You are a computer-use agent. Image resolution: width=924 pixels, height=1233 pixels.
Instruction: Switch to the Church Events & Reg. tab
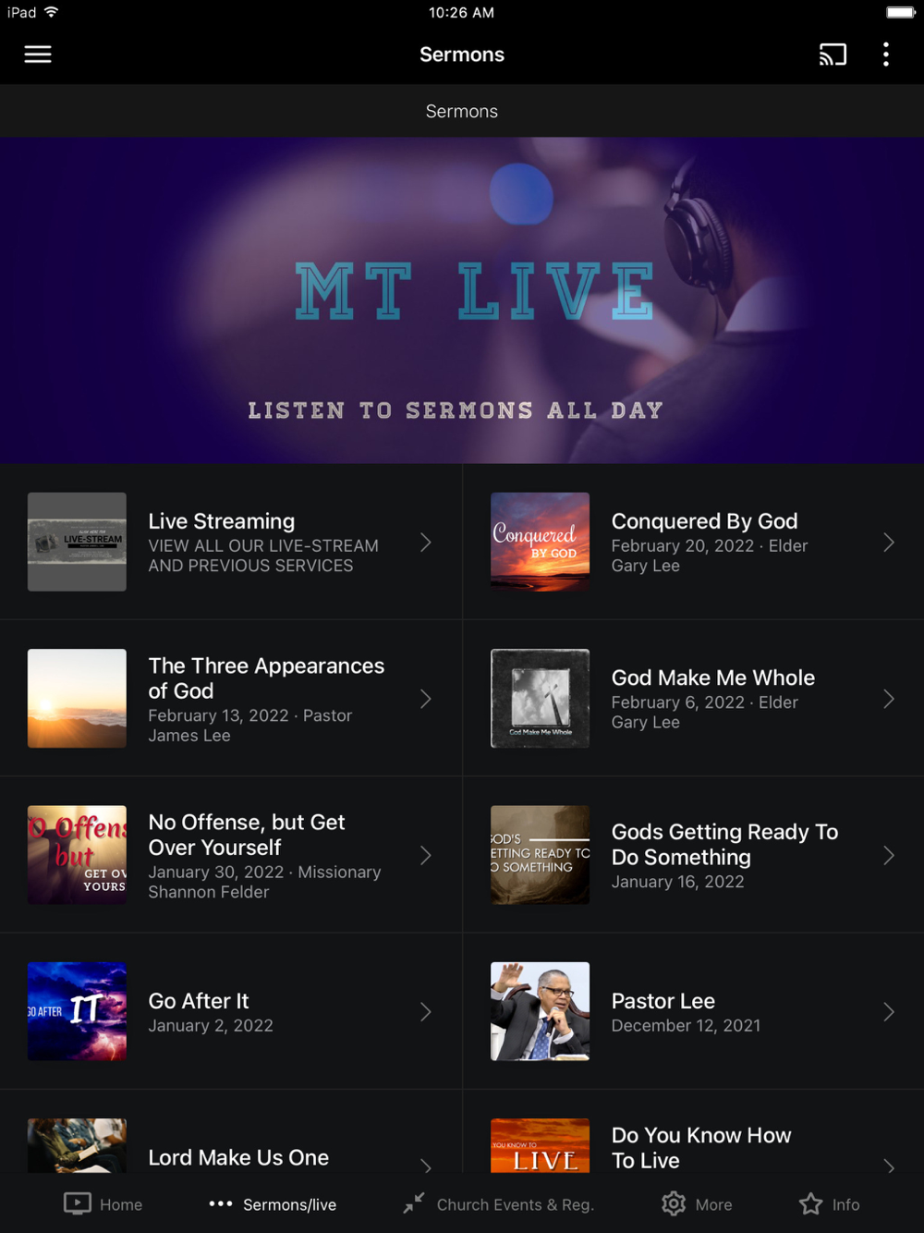(x=516, y=1204)
